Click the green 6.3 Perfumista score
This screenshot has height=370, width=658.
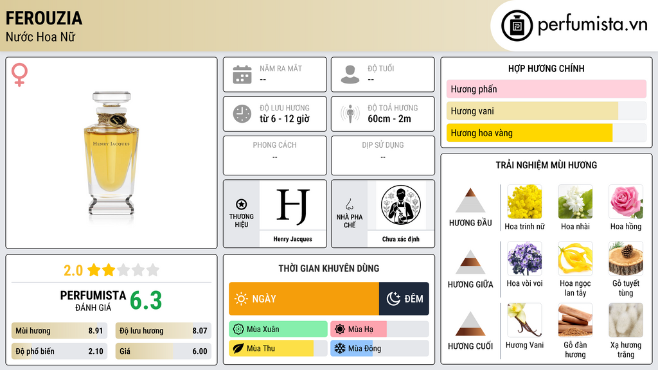146,301
